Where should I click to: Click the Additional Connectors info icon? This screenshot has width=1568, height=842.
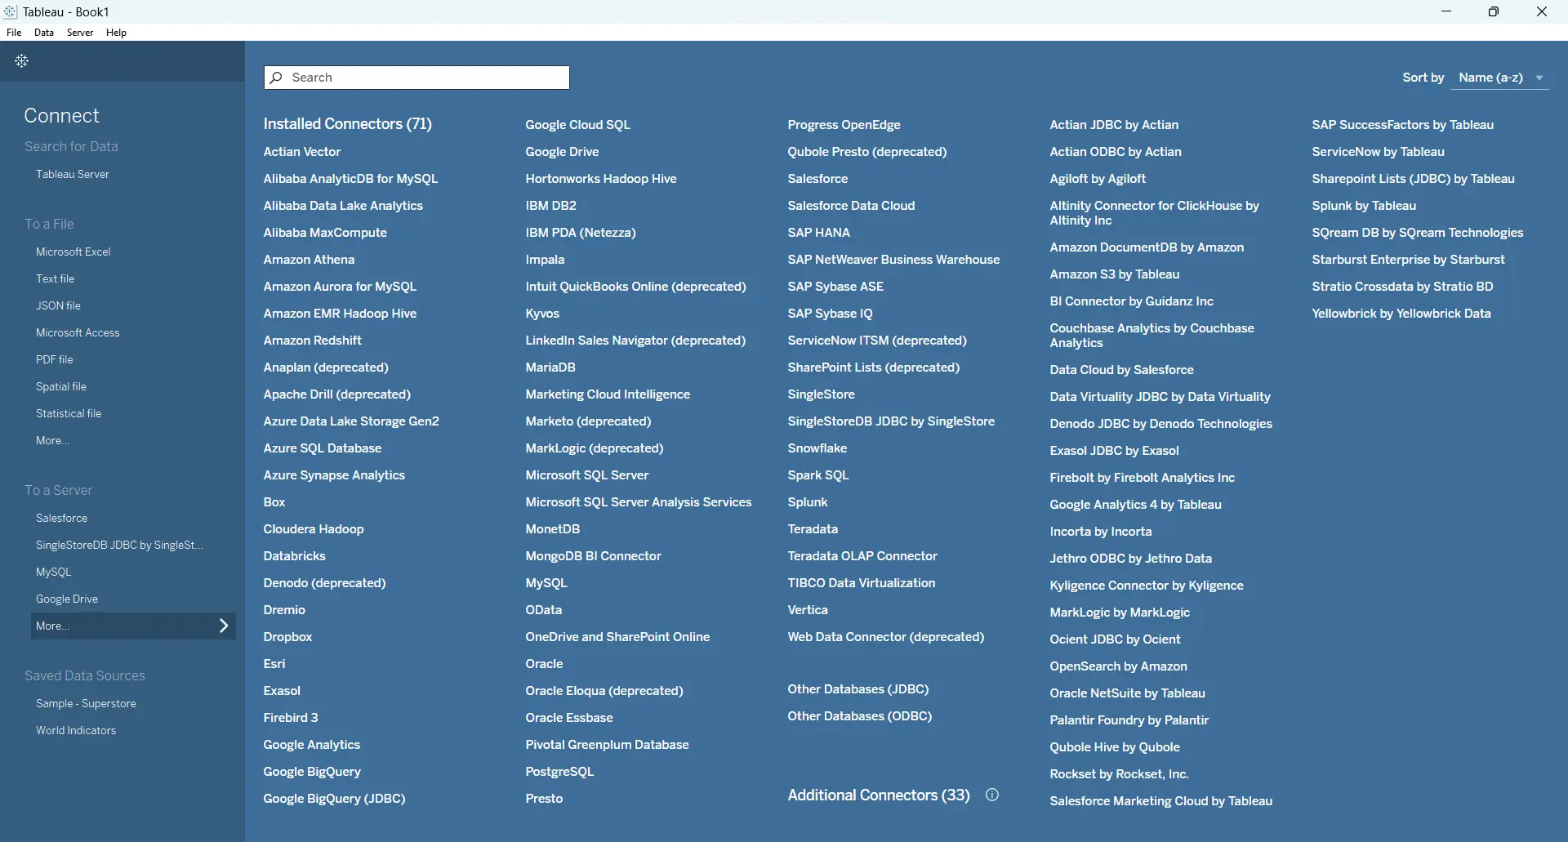click(992, 795)
